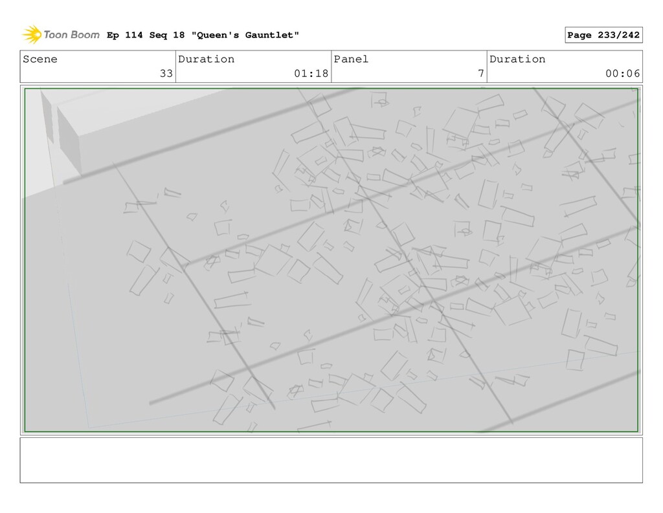Click the panel duration value 00:06

tap(622, 74)
